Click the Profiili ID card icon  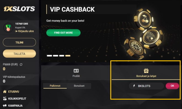point(76,71)
